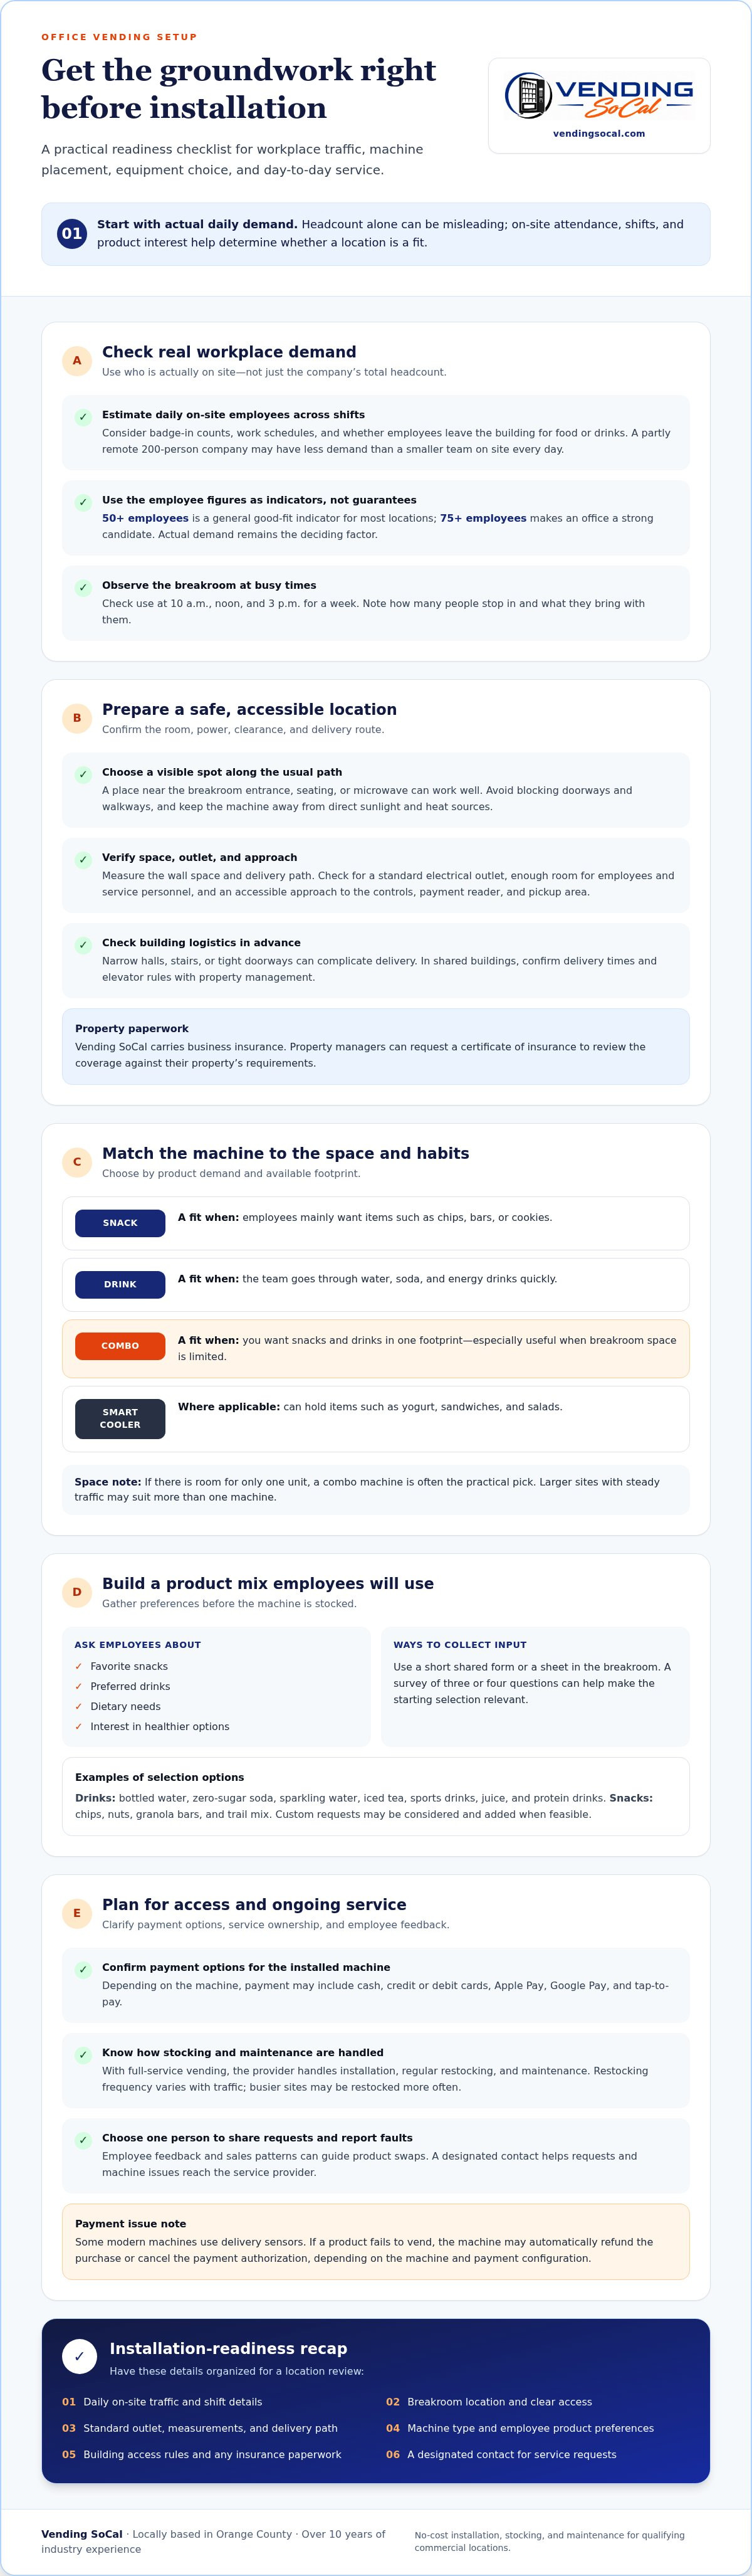Click checkmark beside Confirm payment options
752x2576 pixels.
tap(83, 1970)
